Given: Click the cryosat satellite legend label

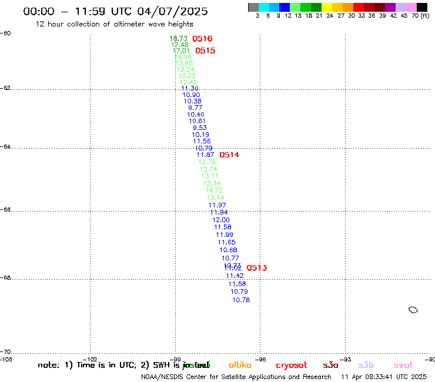Looking at the screenshot, I should tap(292, 366).
